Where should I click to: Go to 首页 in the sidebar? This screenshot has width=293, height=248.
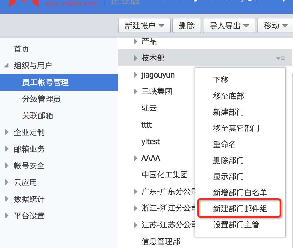(x=21, y=49)
